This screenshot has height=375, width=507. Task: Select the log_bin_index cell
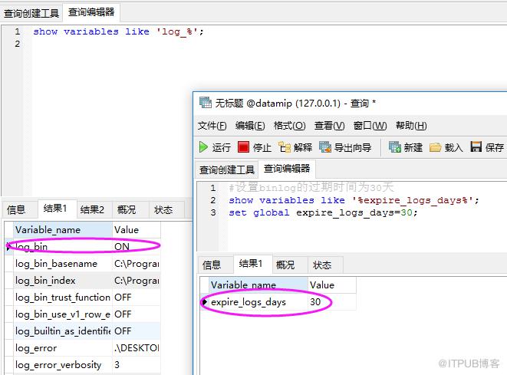[63, 280]
